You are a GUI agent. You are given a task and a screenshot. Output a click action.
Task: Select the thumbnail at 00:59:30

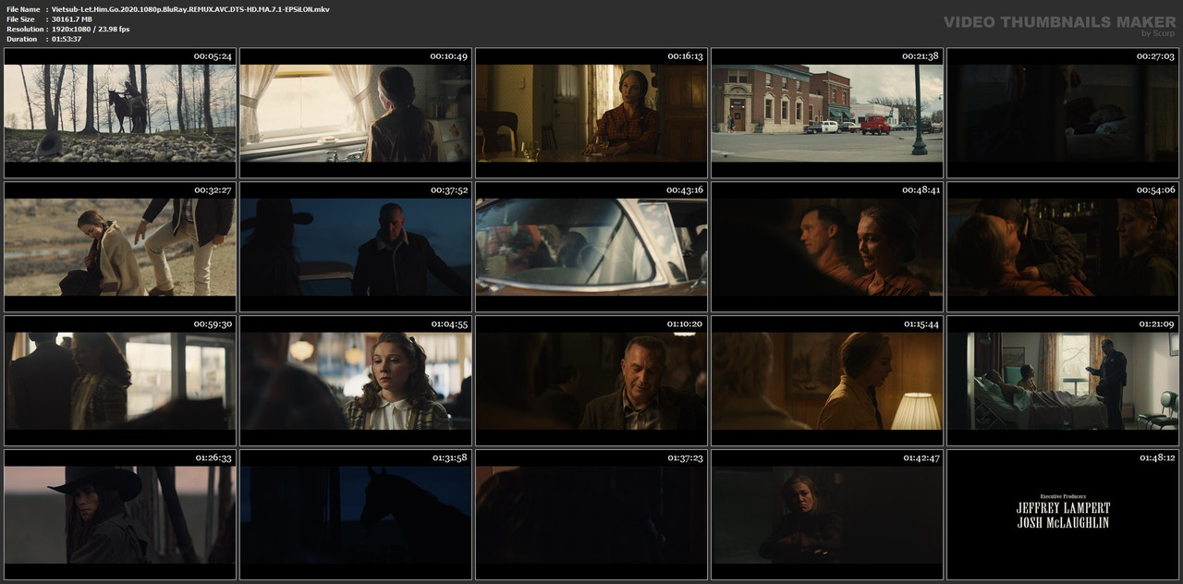tap(120, 381)
